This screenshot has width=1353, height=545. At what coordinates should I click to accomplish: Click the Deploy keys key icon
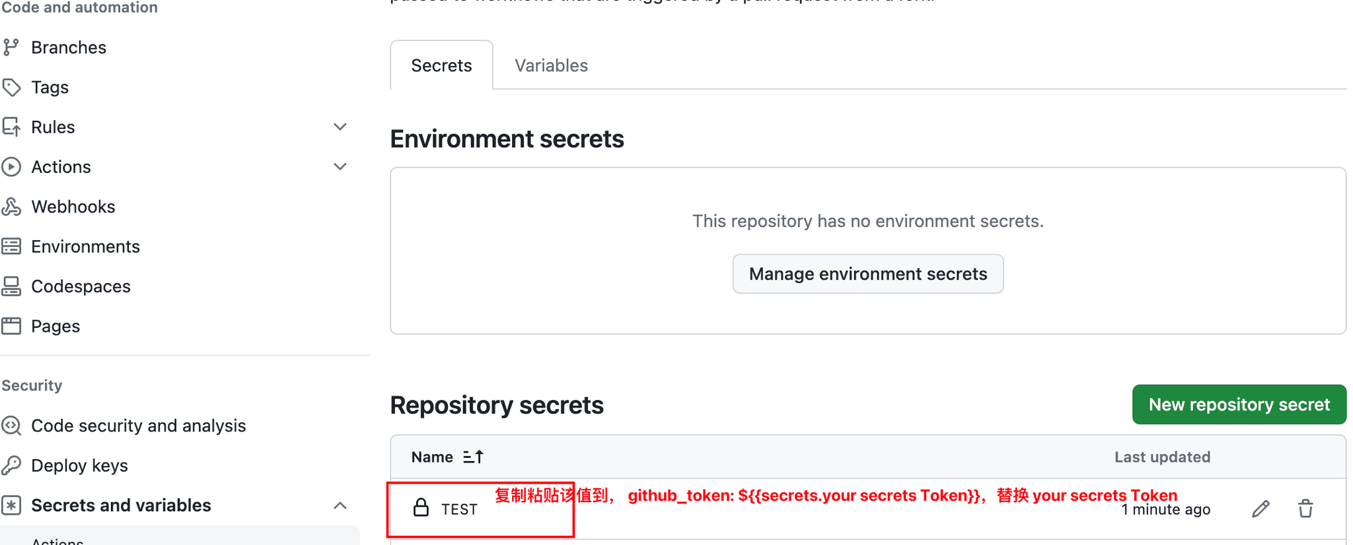click(x=11, y=465)
